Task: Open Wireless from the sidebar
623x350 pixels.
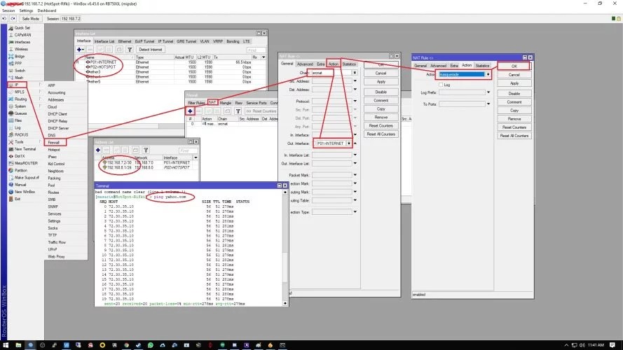Action: [x=22, y=49]
